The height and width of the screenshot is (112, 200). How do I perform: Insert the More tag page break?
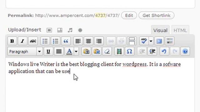click(132, 41)
